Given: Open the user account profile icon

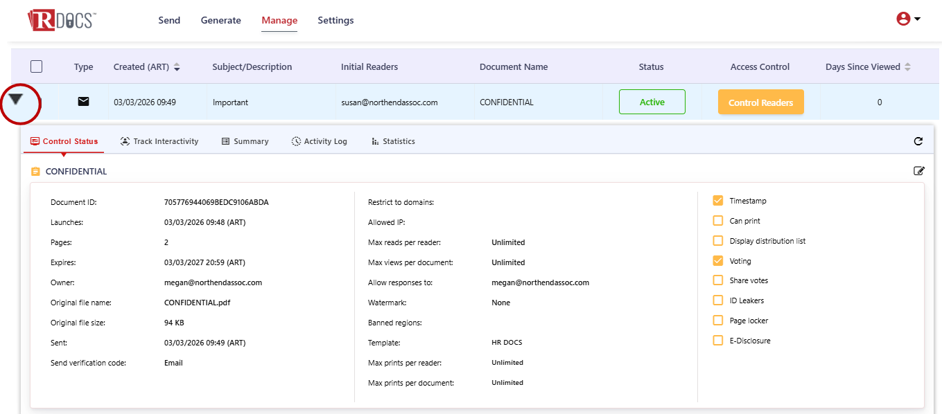Looking at the screenshot, I should coord(903,19).
